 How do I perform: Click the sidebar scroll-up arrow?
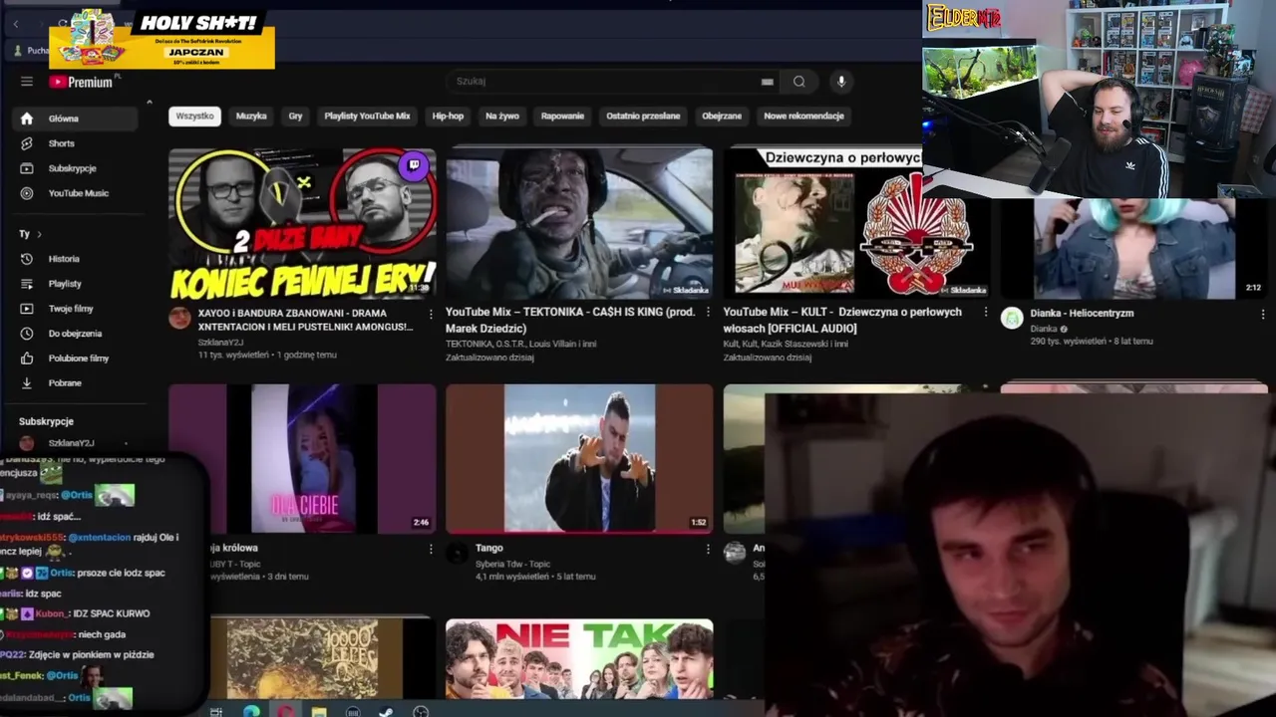(x=149, y=102)
